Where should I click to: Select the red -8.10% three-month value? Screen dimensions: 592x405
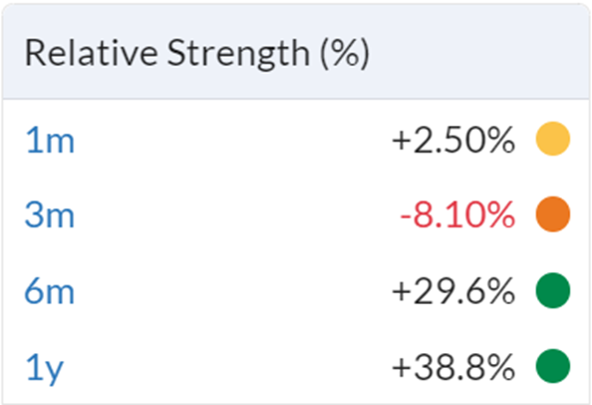[x=457, y=214]
